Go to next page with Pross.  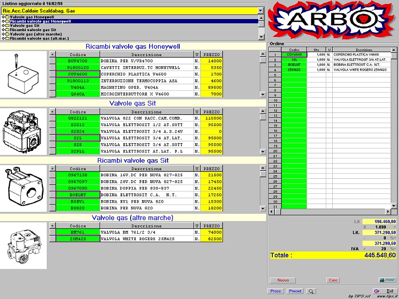[x=276, y=291]
